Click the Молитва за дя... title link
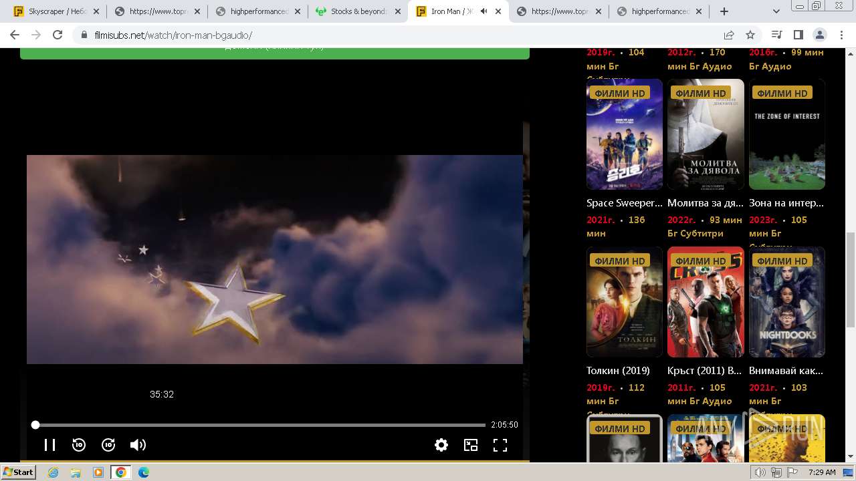The image size is (856, 481). click(x=706, y=203)
